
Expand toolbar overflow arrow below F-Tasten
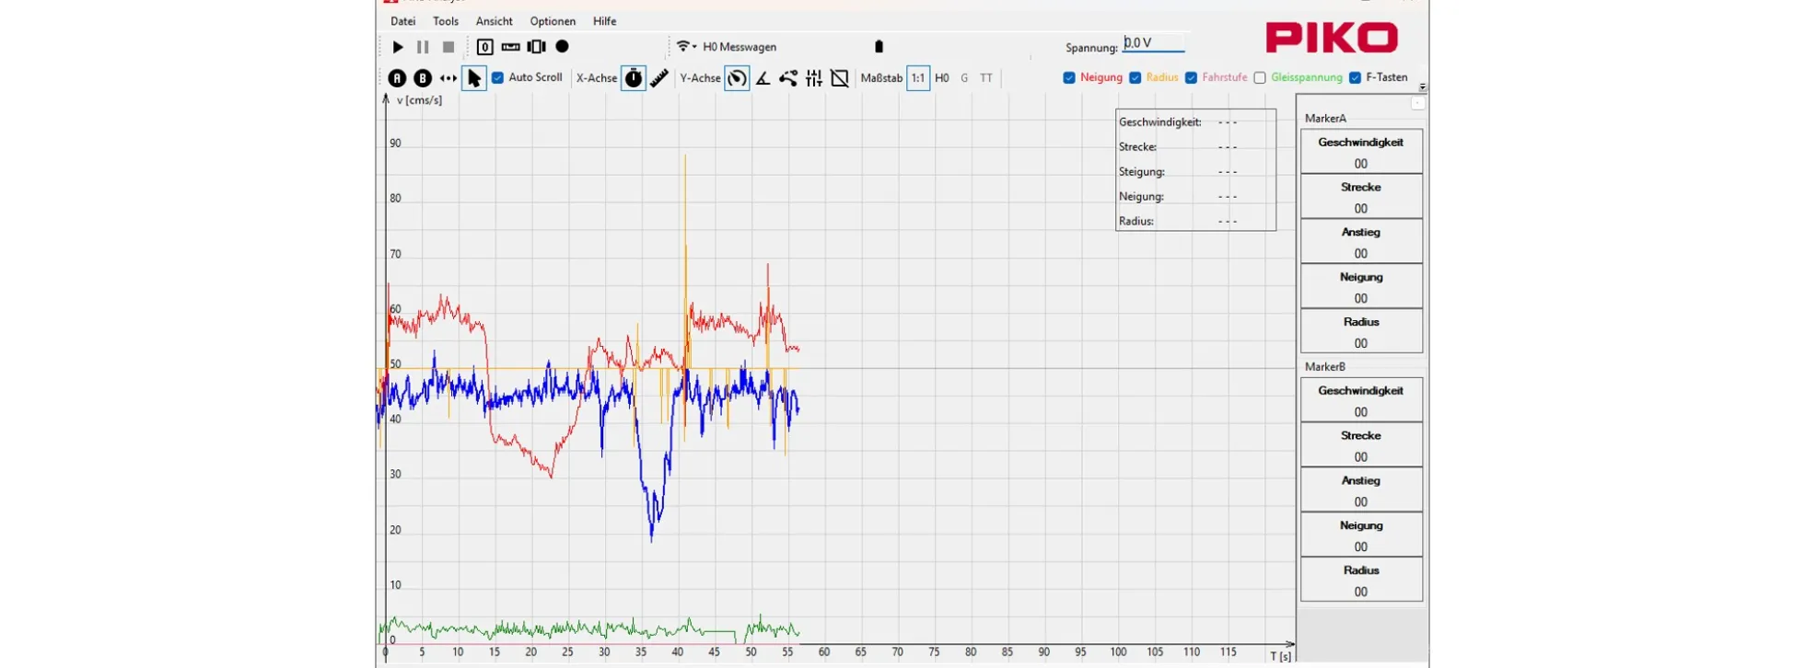point(1423,87)
